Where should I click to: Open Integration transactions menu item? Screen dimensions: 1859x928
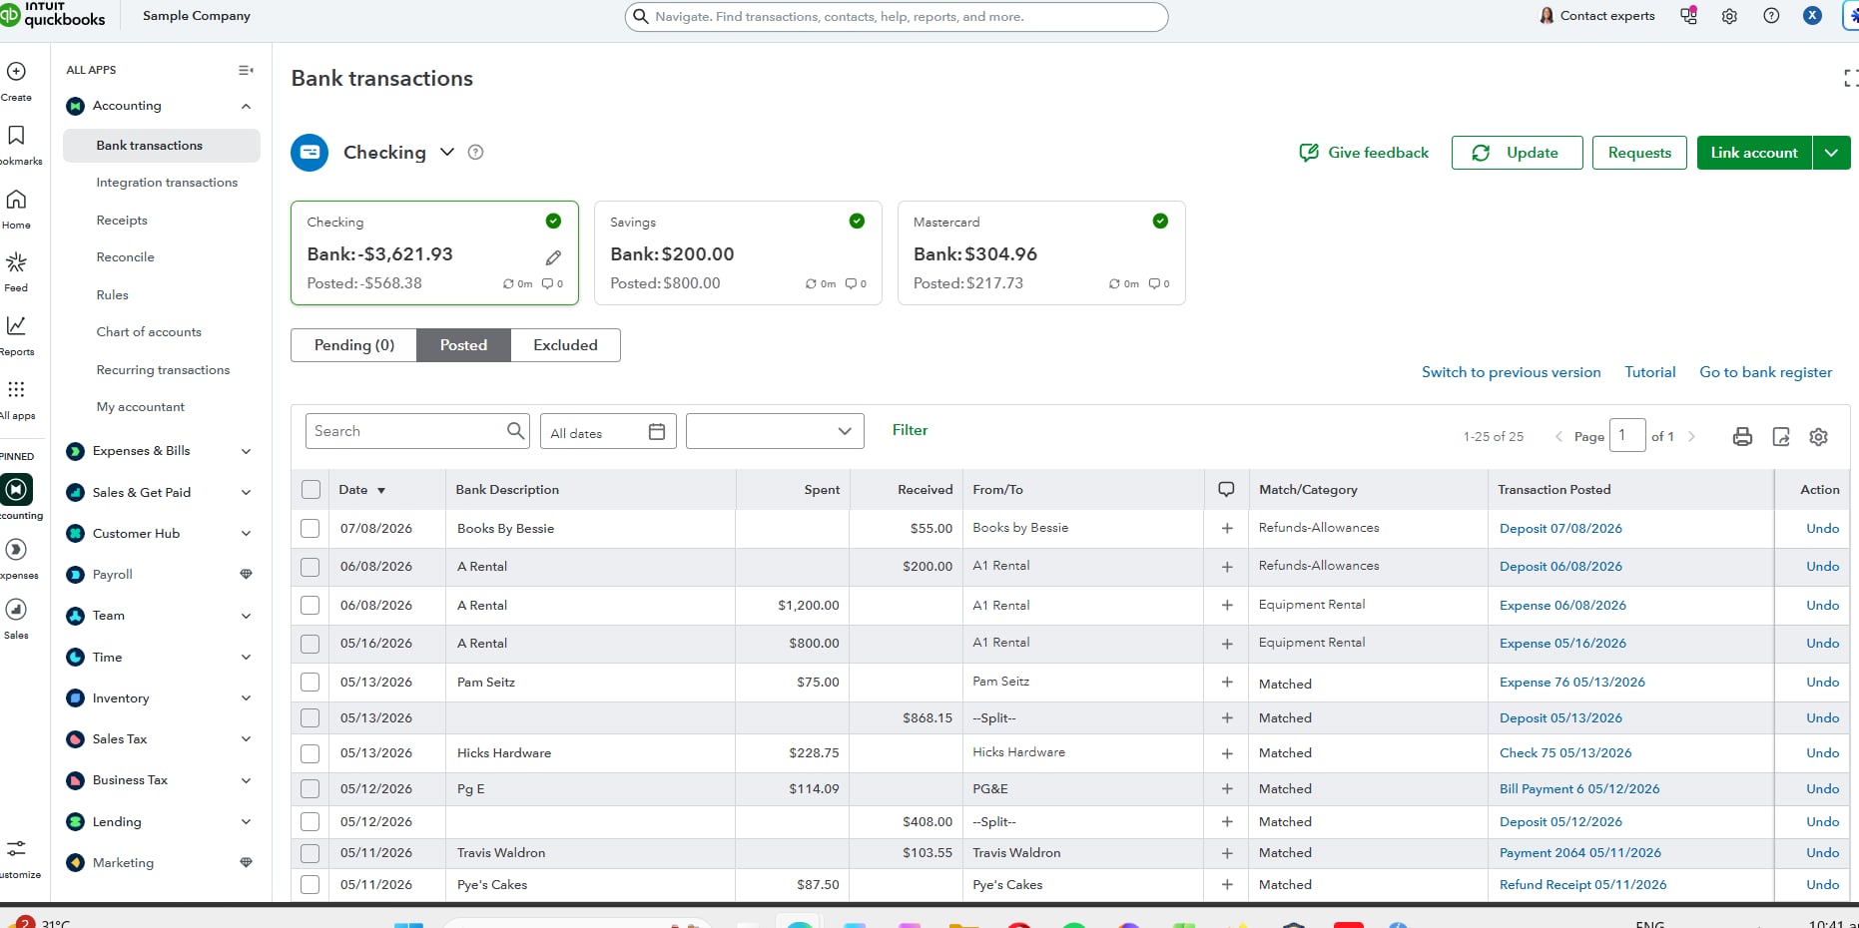(167, 183)
